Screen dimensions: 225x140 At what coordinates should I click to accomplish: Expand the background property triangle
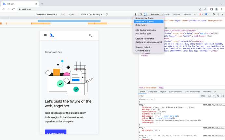[x=154, y=116]
